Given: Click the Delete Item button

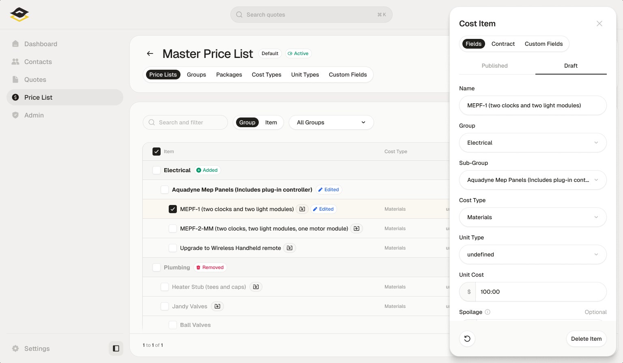Looking at the screenshot, I should [586, 339].
